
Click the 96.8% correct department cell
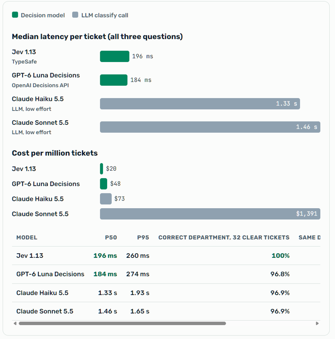click(280, 274)
